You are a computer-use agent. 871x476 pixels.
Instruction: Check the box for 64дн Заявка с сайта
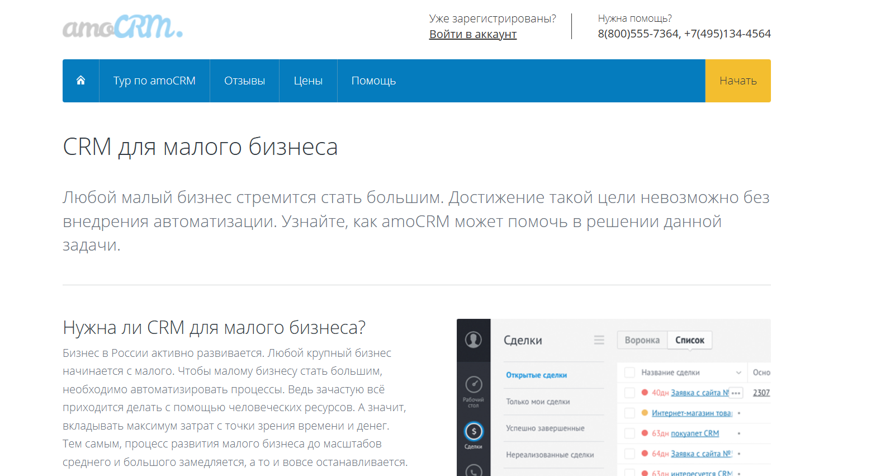click(629, 454)
